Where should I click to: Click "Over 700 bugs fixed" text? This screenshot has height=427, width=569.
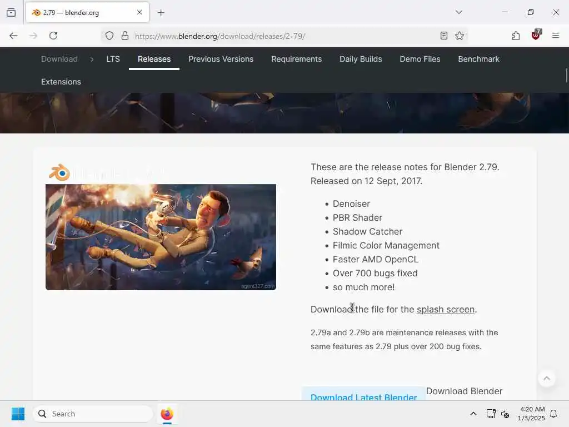375,273
